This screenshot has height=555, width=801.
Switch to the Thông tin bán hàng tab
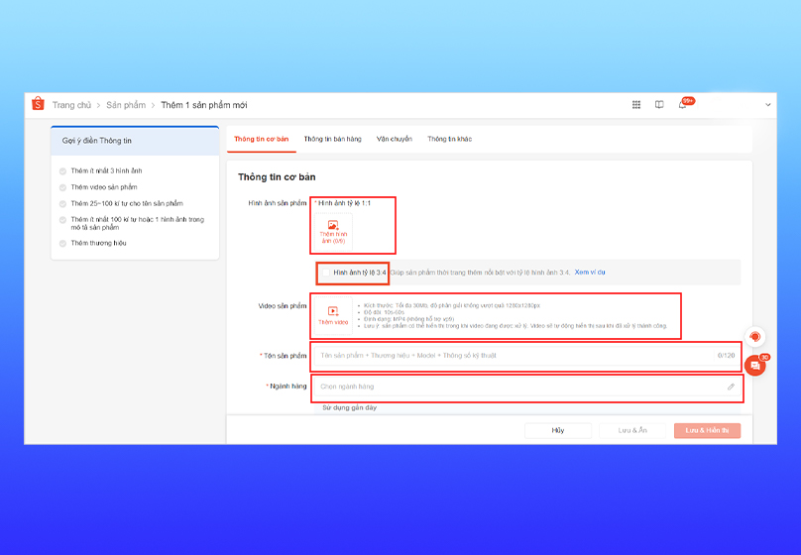pos(333,139)
